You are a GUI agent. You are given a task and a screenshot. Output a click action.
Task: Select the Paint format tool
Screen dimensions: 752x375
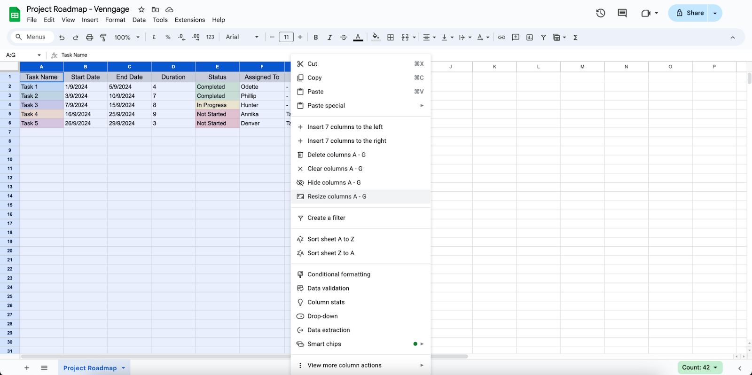[103, 37]
